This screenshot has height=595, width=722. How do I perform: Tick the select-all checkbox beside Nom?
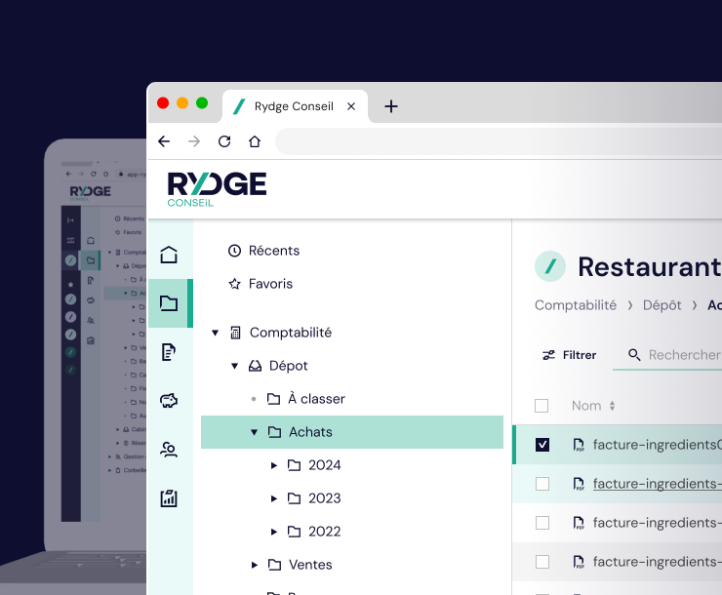click(x=541, y=406)
